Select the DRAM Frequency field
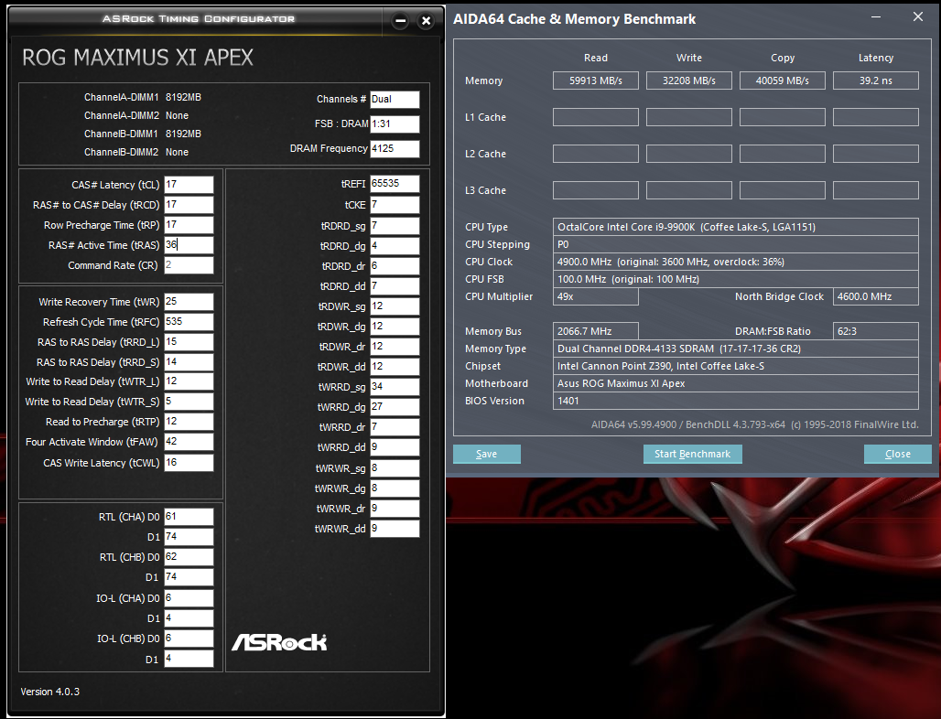 tap(395, 149)
